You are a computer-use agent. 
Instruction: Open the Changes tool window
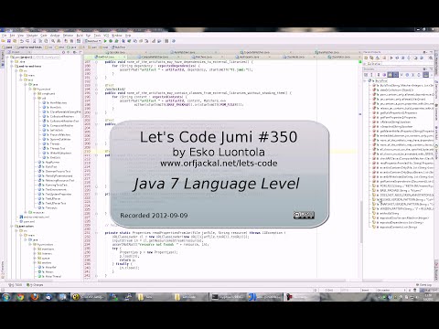[35, 285]
